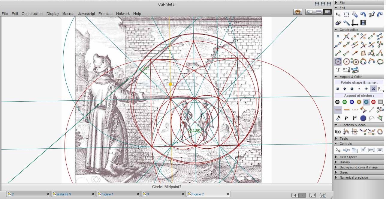386x199 pixels.
Task: Choose cross X point shape
Action: click(373, 89)
